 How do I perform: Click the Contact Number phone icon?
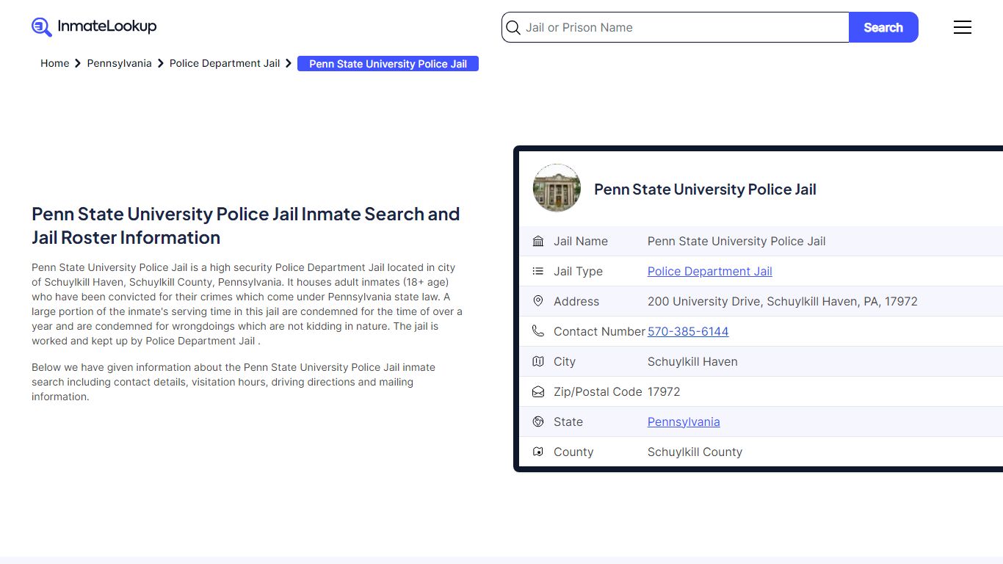(x=538, y=331)
